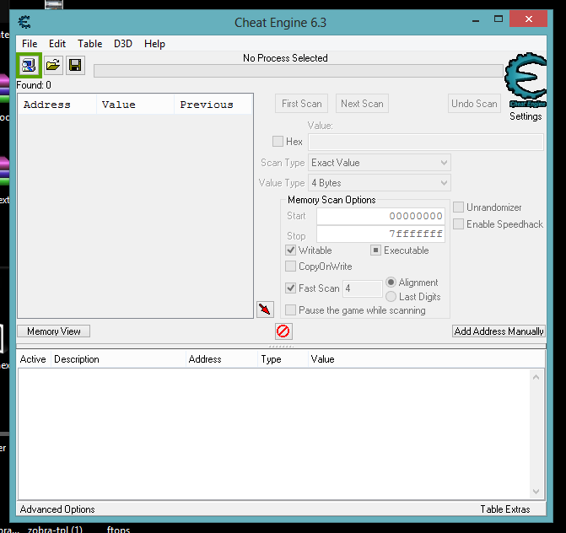Open Advanced Options
The image size is (566, 533).
(x=57, y=509)
